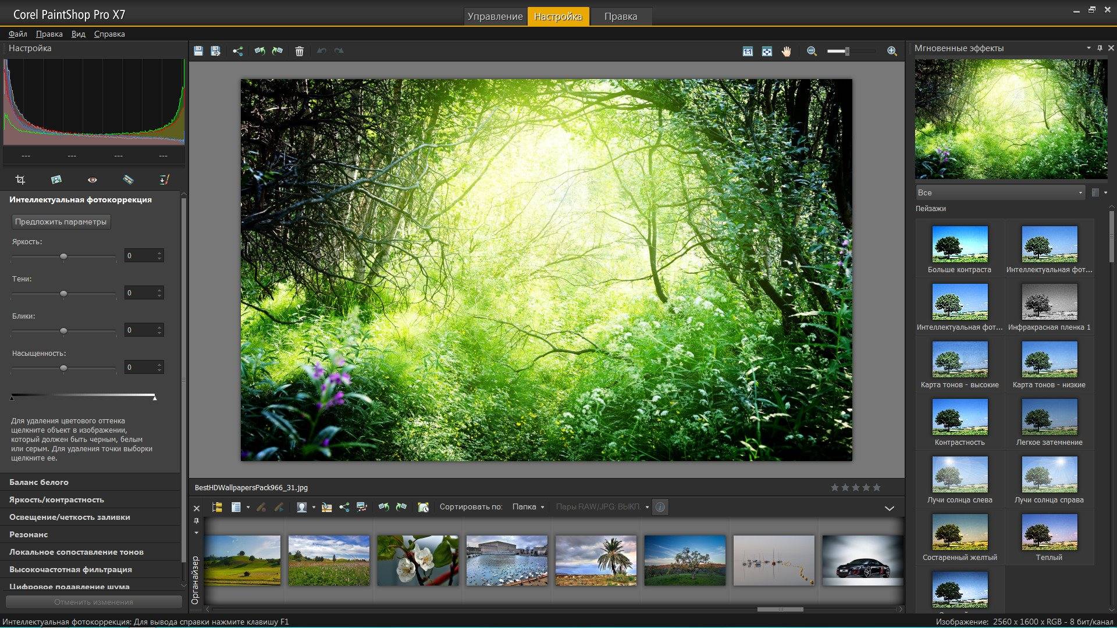Viewport: 1117px width, 628px height.
Task: Open the Файл menu
Action: [18, 34]
